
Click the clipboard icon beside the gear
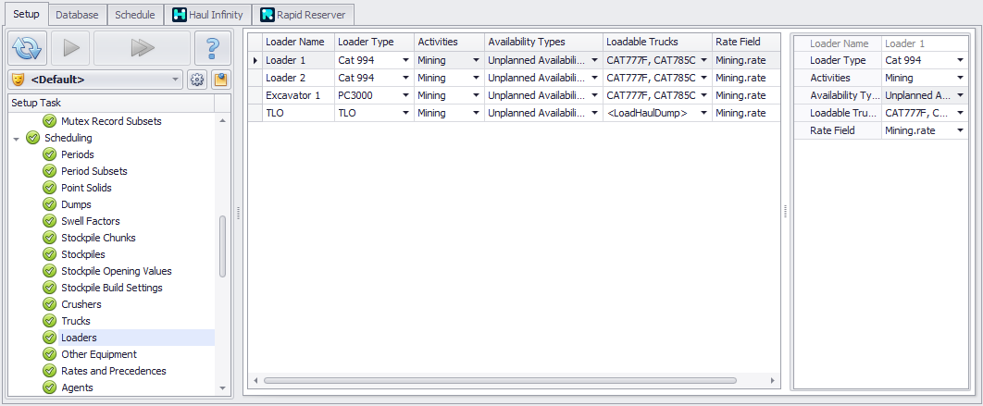coord(220,80)
